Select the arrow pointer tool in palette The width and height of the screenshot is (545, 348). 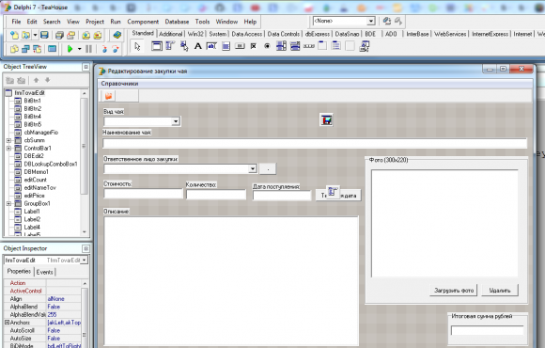pos(137,46)
